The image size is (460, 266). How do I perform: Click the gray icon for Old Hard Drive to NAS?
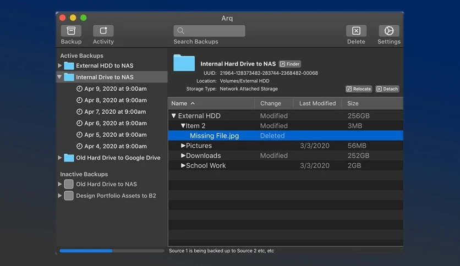(x=69, y=184)
